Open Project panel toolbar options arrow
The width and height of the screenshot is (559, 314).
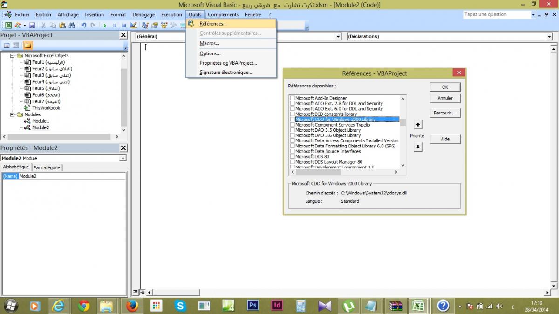(x=125, y=47)
